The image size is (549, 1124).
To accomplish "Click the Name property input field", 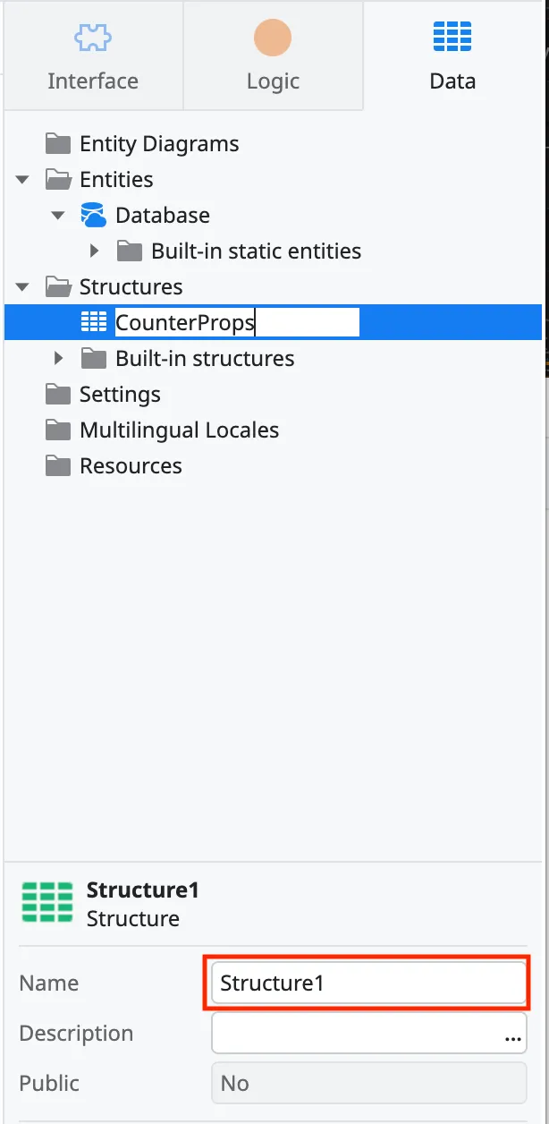I will pos(368,983).
